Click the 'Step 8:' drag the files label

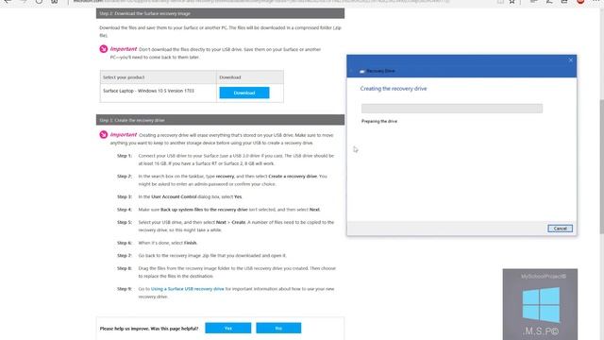125,268
